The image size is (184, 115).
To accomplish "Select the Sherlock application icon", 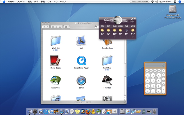I will (x=107, y=80).
